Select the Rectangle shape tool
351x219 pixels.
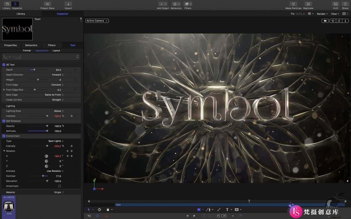[x=199, y=209]
